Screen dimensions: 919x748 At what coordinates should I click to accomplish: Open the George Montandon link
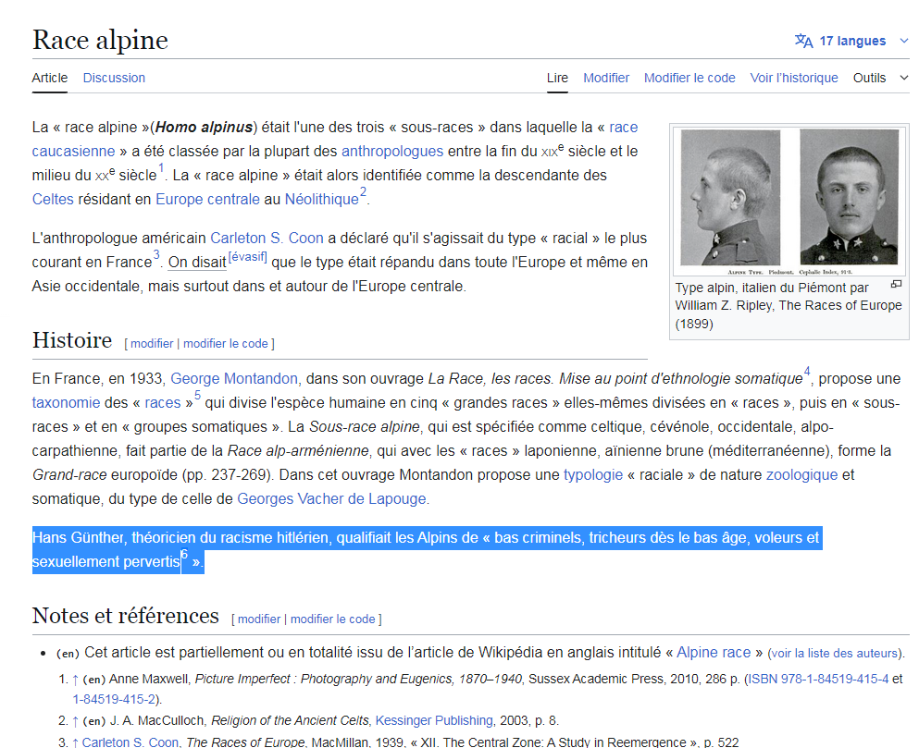click(234, 378)
